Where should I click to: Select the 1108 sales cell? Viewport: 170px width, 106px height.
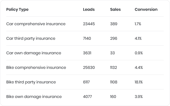click(114, 82)
